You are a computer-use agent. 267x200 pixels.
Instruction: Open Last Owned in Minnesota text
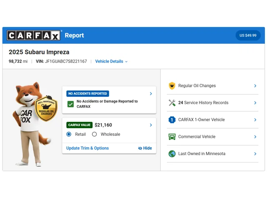pos(202,154)
